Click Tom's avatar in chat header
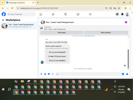This screenshot has height=100, width=133. click(x=43, y=22)
